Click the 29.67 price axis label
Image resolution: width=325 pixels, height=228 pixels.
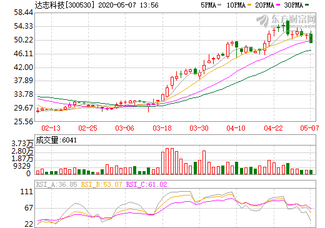click(x=24, y=108)
